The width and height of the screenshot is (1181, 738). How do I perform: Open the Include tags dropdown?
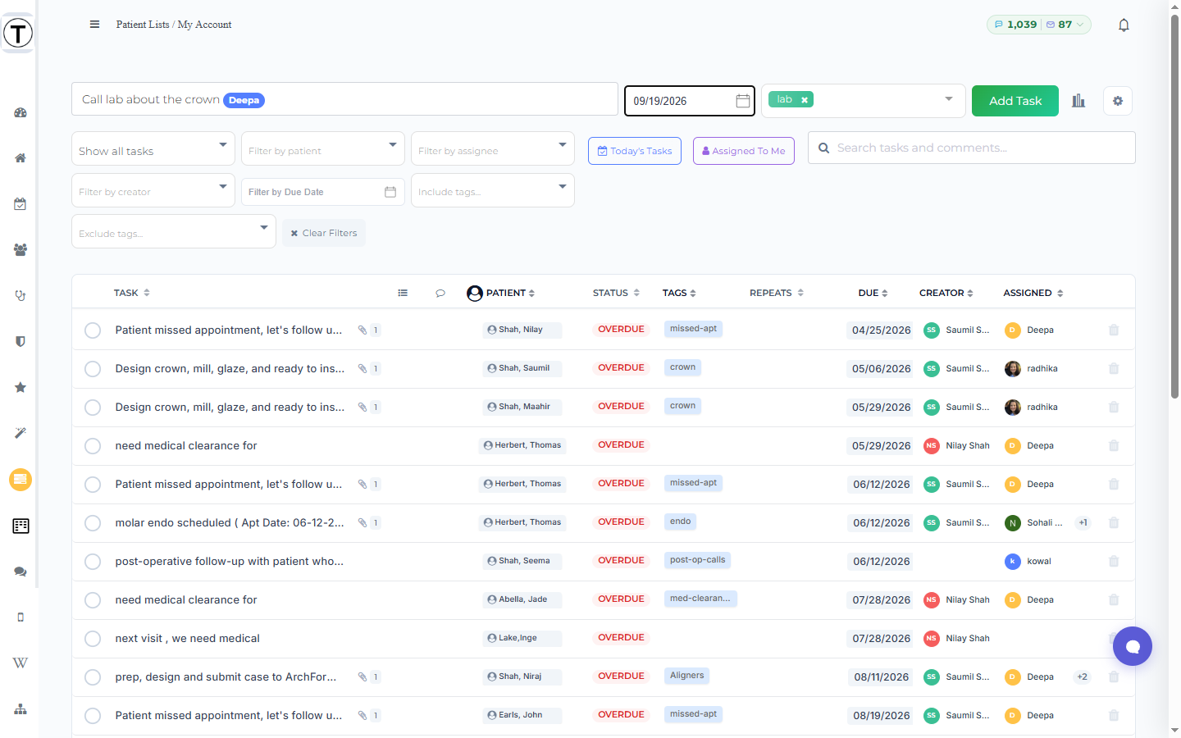click(x=493, y=190)
